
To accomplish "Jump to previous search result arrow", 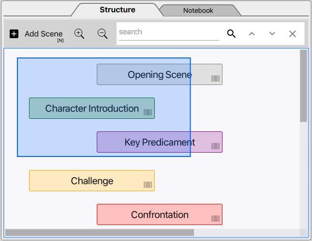I will (252, 34).
